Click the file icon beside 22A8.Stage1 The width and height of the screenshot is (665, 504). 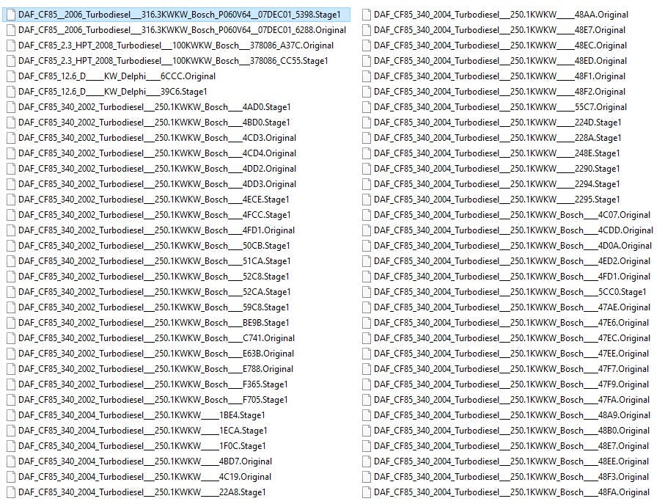coord(10,492)
